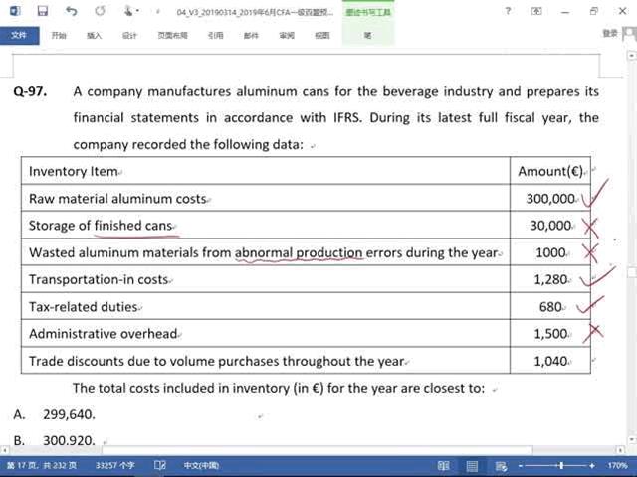The width and height of the screenshot is (637, 477).
Task: Zoom in with the plus button
Action: click(592, 466)
